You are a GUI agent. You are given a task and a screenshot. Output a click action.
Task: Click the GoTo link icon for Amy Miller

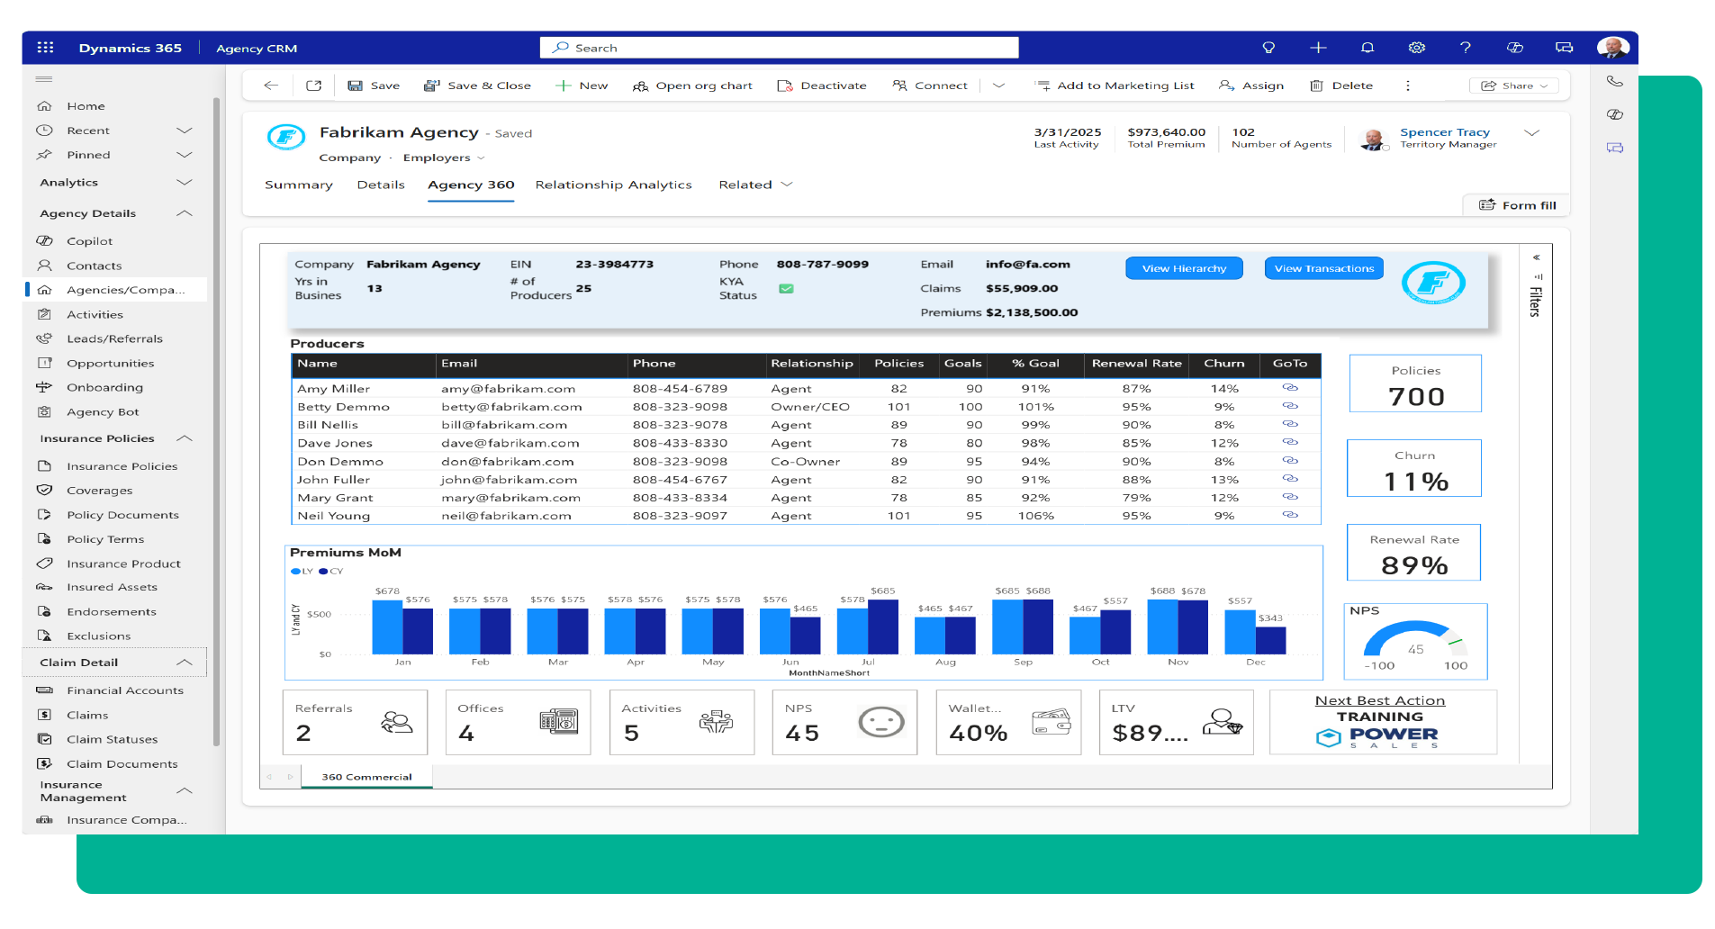tap(1289, 388)
